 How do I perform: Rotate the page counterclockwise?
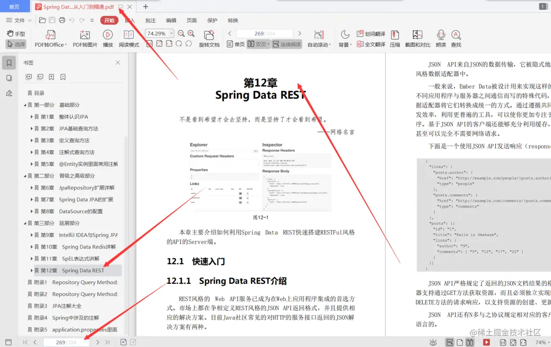[188, 44]
